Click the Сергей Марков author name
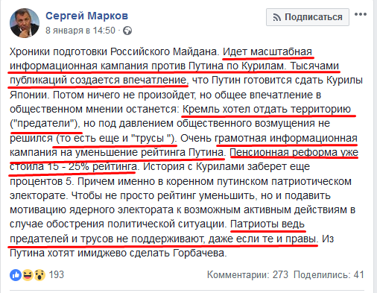The image size is (377, 293). point(86,16)
